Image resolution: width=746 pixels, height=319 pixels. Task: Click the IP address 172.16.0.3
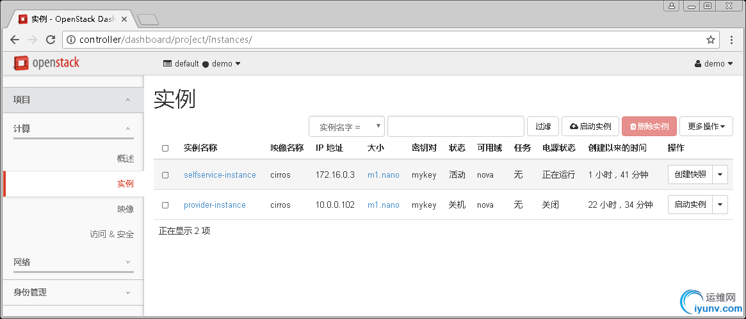[335, 175]
